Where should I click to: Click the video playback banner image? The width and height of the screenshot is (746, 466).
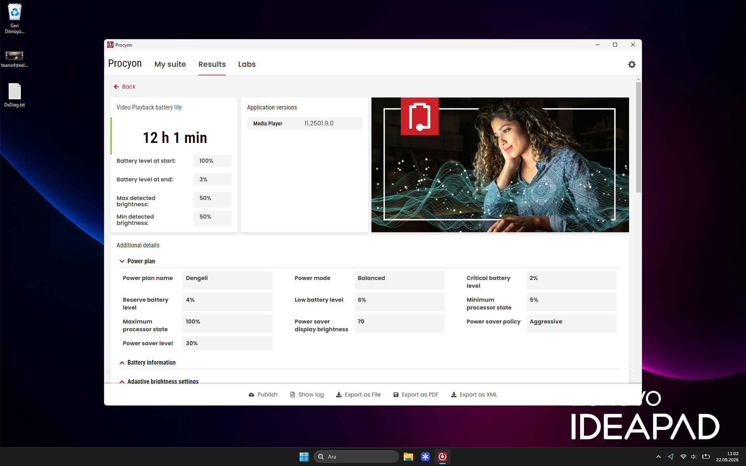tap(500, 165)
